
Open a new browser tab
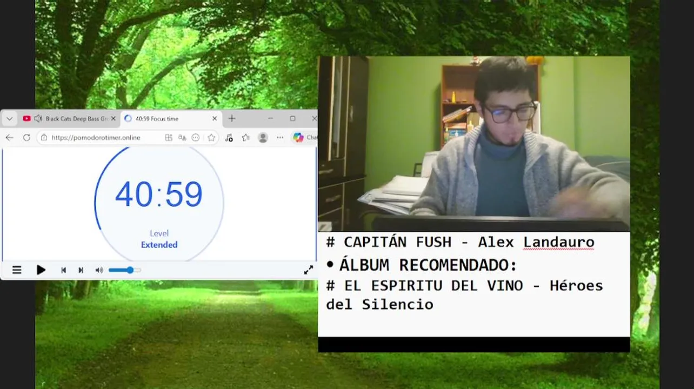[x=232, y=118]
